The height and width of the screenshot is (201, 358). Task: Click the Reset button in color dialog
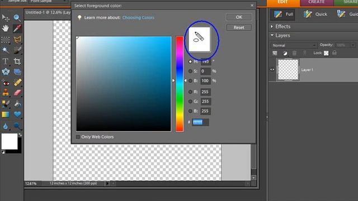point(239,27)
